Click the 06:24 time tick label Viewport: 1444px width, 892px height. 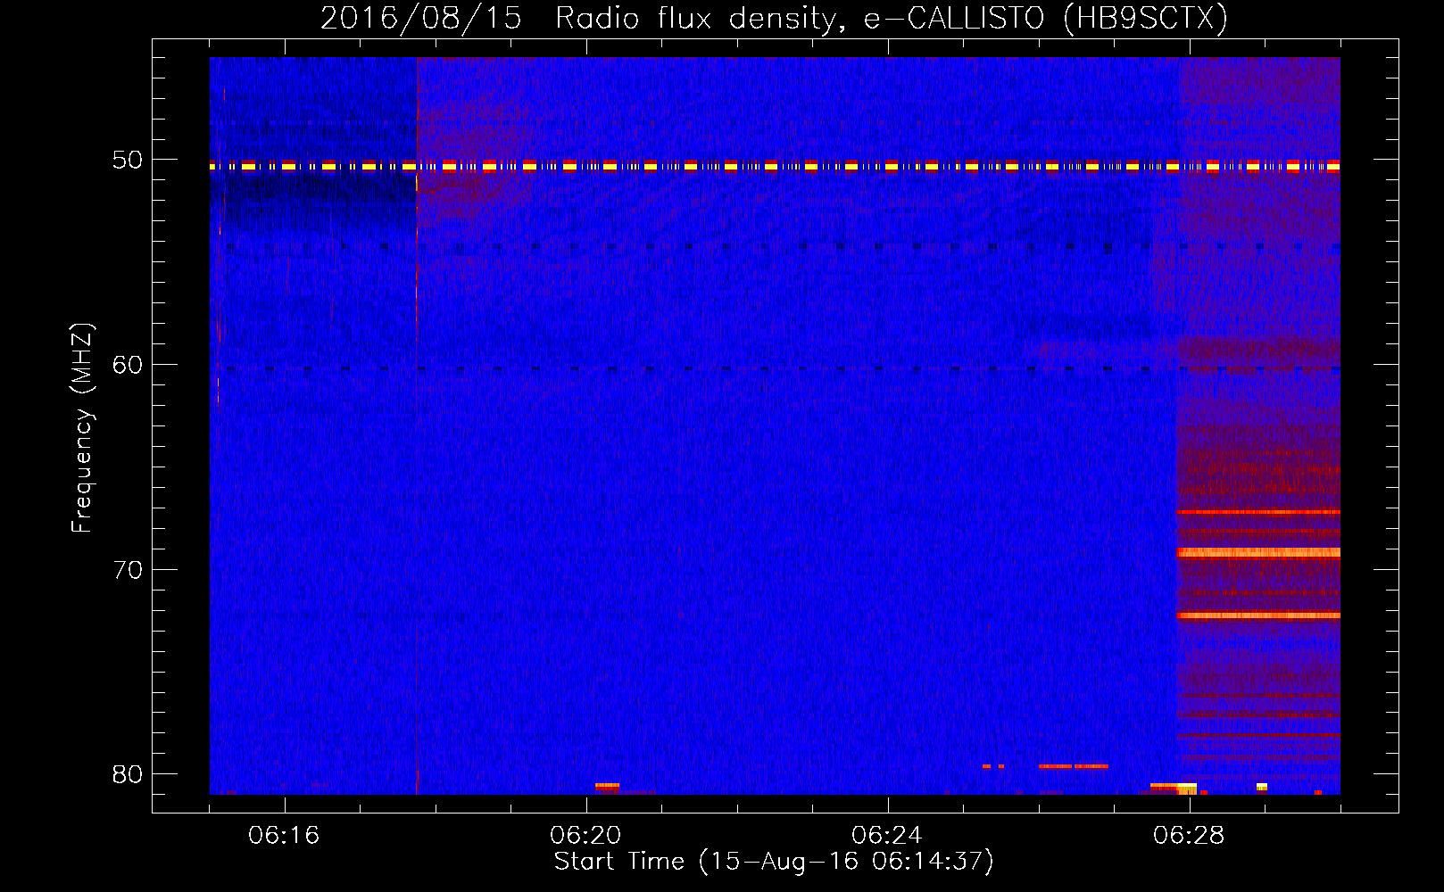pyautogui.click(x=887, y=836)
